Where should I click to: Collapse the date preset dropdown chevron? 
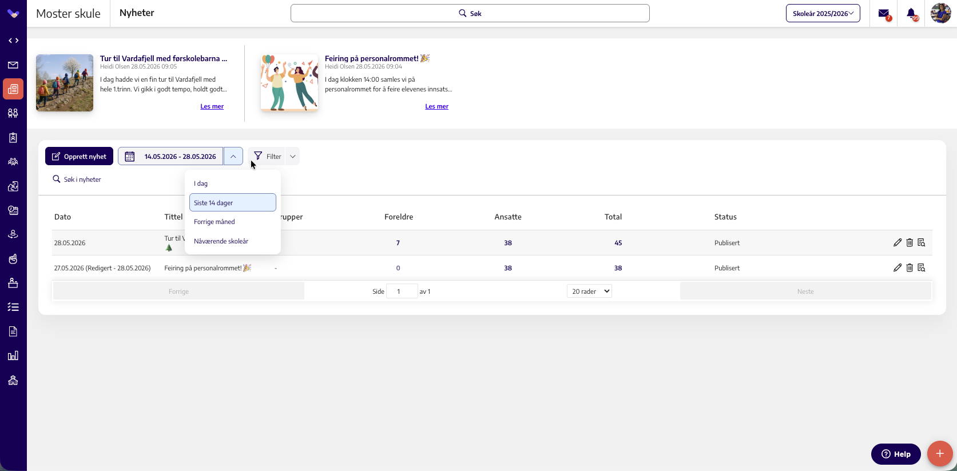[233, 156]
